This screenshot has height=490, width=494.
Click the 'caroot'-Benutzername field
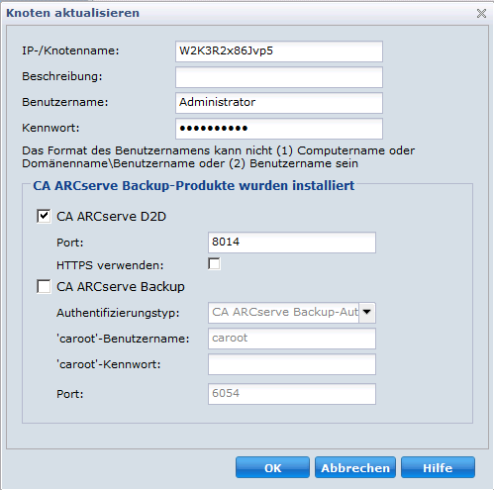pos(292,339)
